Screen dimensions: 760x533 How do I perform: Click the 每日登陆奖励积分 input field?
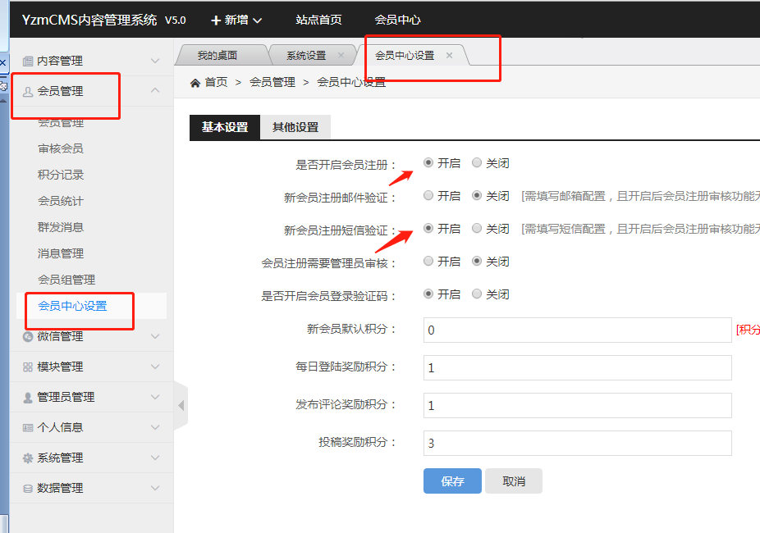point(577,367)
